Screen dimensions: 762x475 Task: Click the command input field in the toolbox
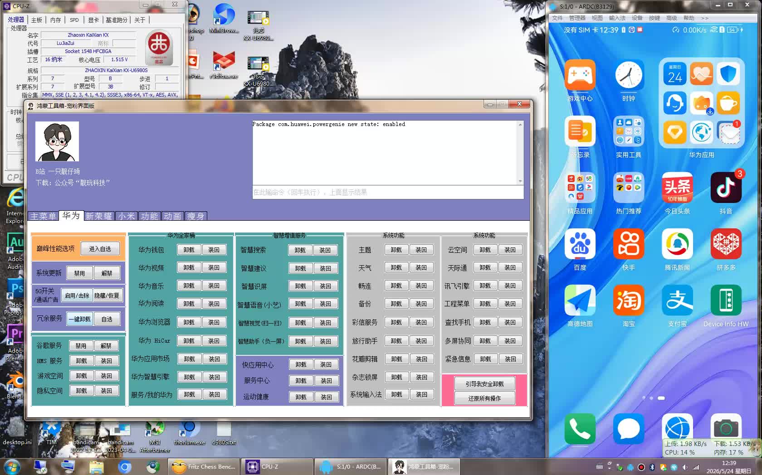pos(388,192)
